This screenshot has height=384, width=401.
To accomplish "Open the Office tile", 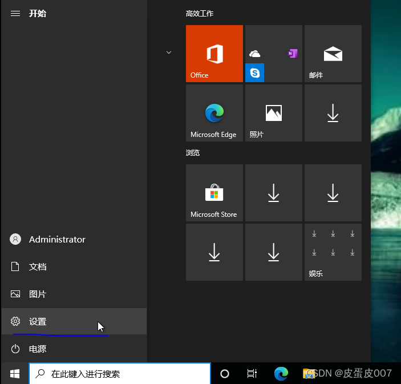I will click(x=214, y=54).
